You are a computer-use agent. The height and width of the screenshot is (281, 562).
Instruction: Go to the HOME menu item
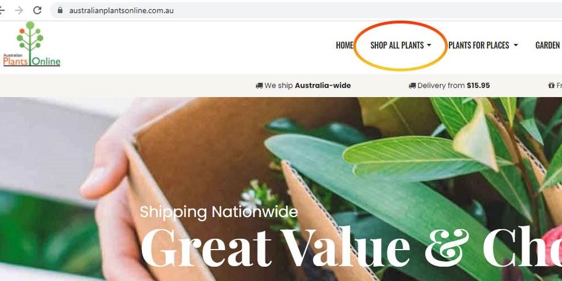pos(344,45)
